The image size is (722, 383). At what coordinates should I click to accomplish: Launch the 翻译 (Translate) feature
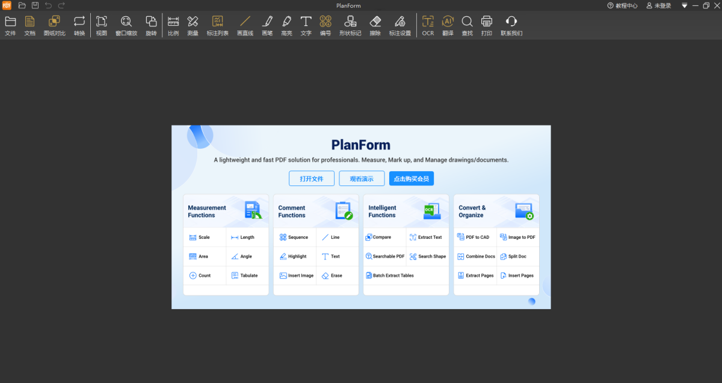[x=448, y=25]
